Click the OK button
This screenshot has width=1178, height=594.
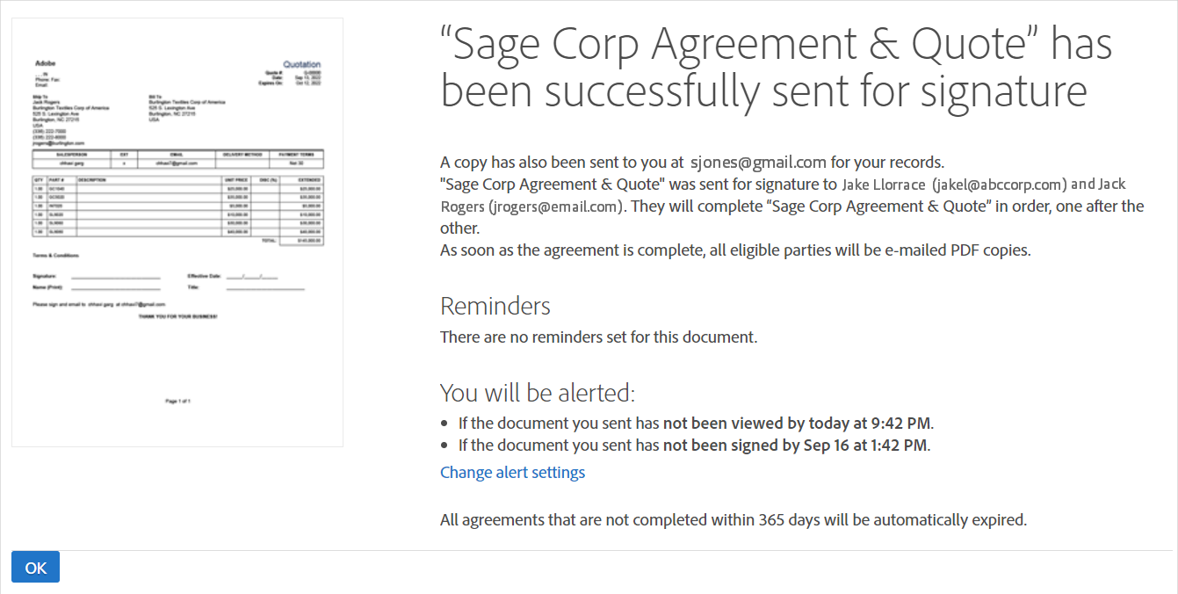click(35, 567)
